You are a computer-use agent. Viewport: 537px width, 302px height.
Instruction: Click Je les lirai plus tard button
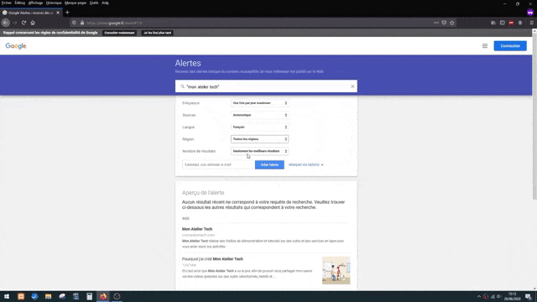point(157,33)
